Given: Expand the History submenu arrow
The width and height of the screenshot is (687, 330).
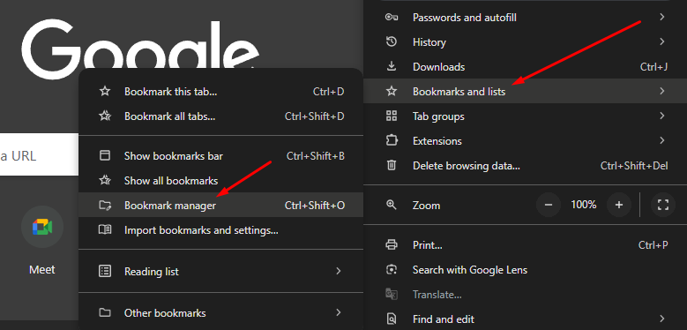Looking at the screenshot, I should (x=662, y=41).
